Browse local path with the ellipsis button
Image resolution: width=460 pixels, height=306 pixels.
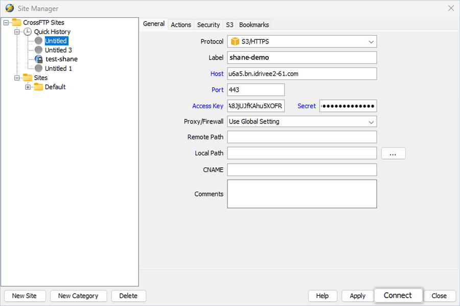coord(393,154)
